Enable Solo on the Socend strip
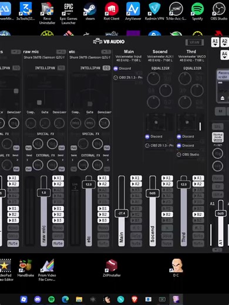The height and width of the screenshot is (305, 229). pos(167,236)
